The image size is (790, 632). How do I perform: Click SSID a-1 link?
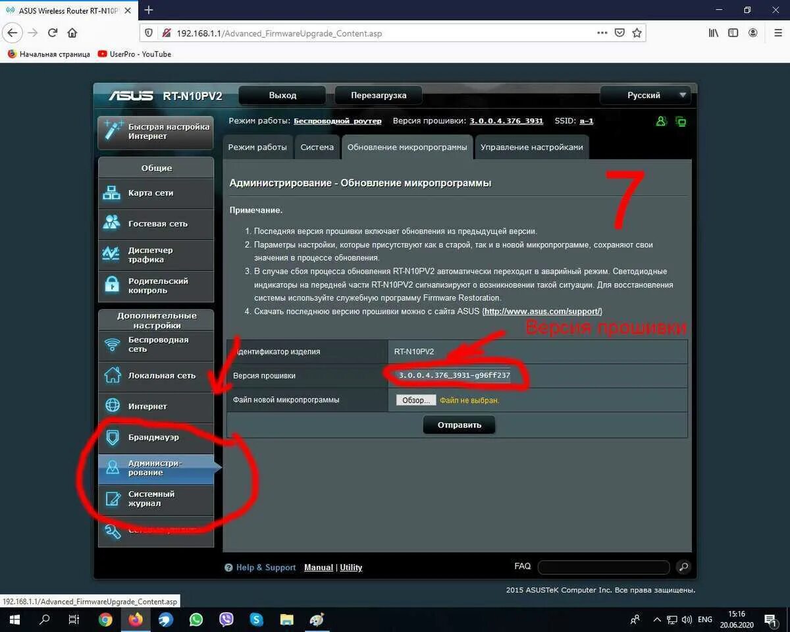point(587,121)
